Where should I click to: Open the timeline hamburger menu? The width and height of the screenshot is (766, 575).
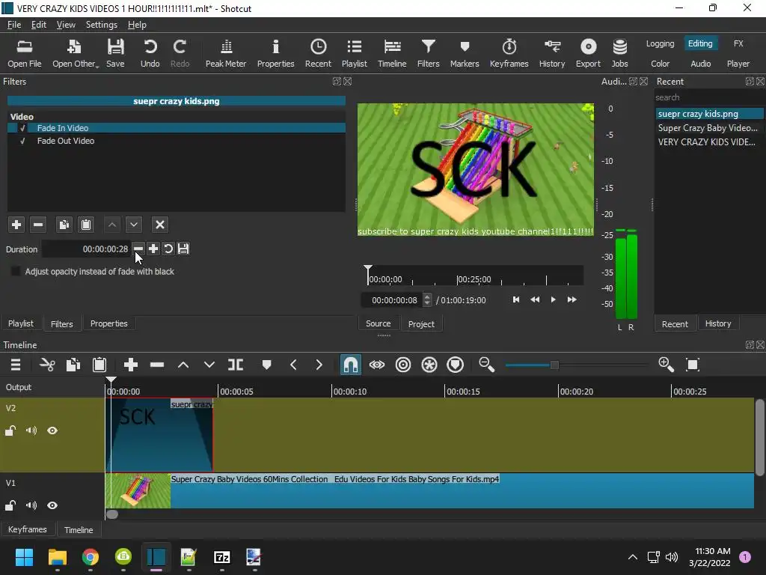pyautogui.click(x=16, y=365)
